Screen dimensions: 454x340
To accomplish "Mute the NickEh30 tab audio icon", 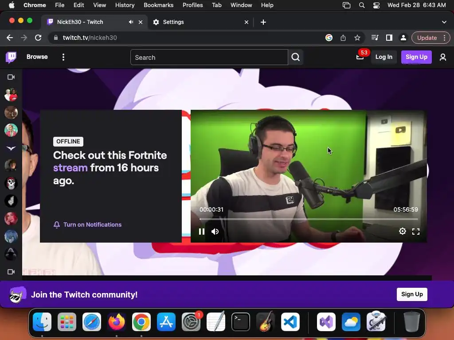I will tap(131, 22).
